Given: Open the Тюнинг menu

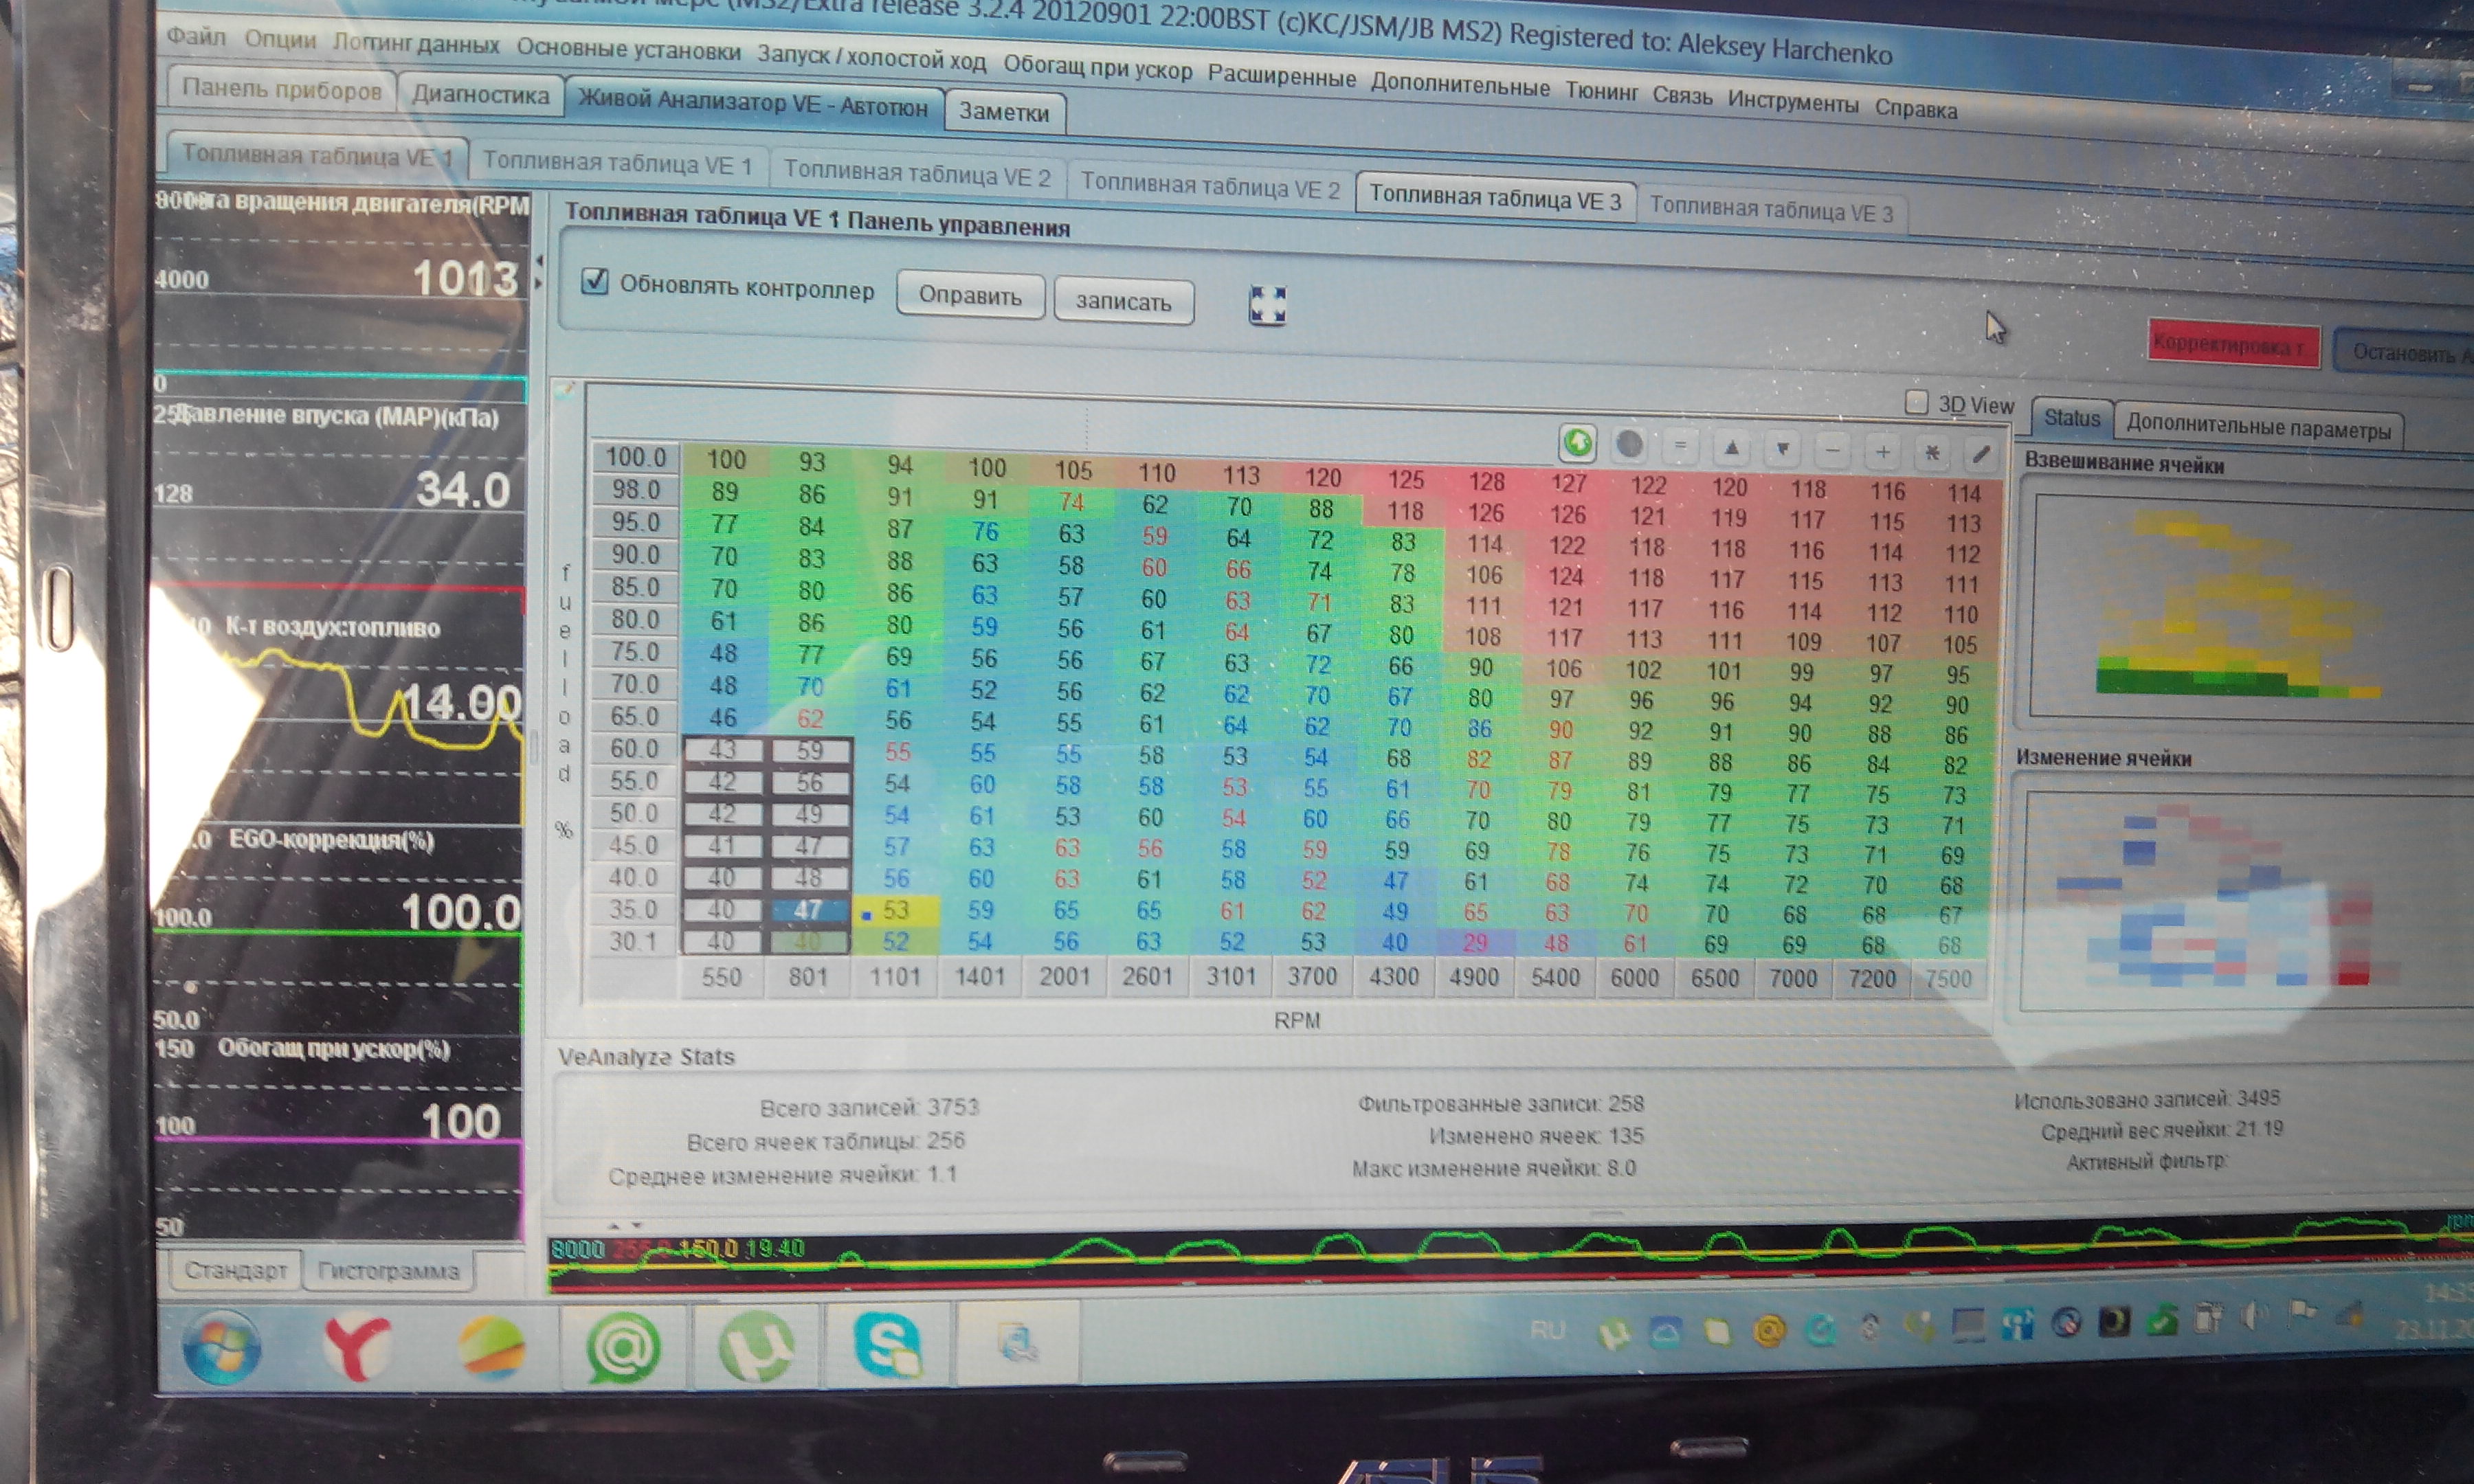Looking at the screenshot, I should [x=1601, y=91].
